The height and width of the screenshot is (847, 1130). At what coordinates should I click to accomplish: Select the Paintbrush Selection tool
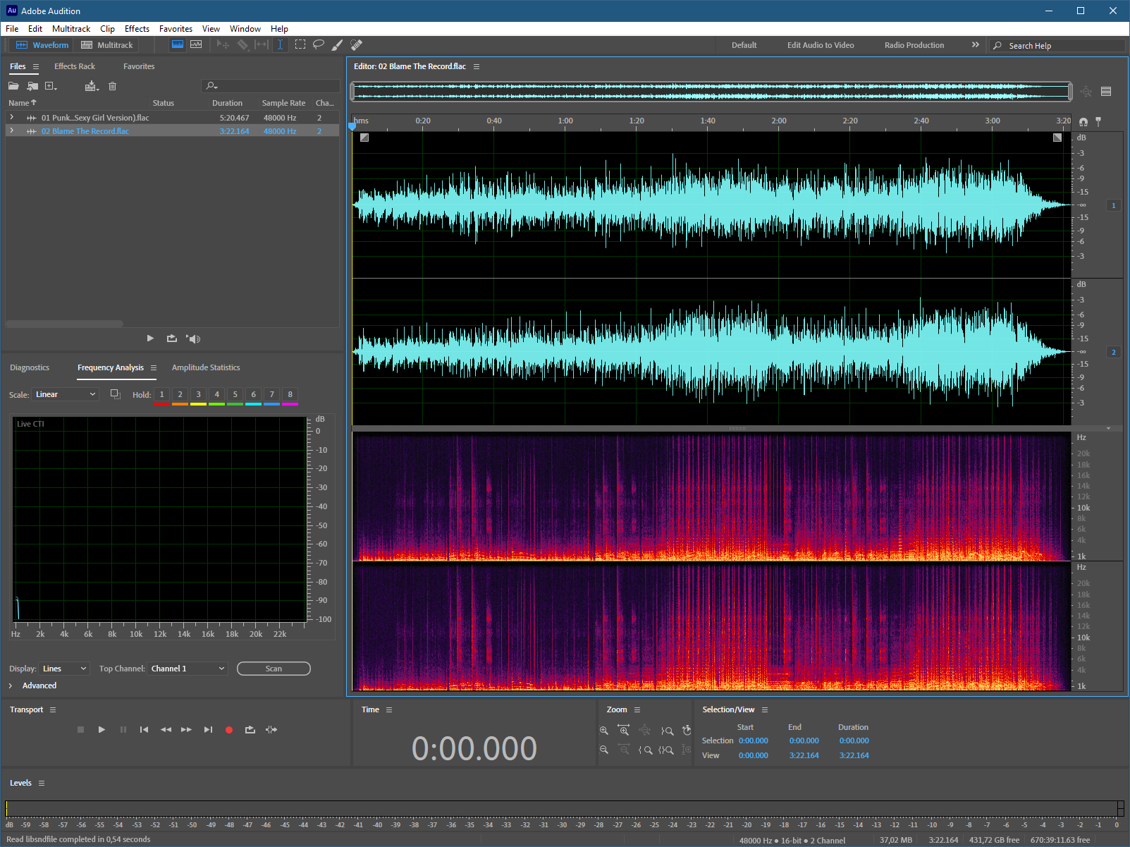tap(338, 44)
